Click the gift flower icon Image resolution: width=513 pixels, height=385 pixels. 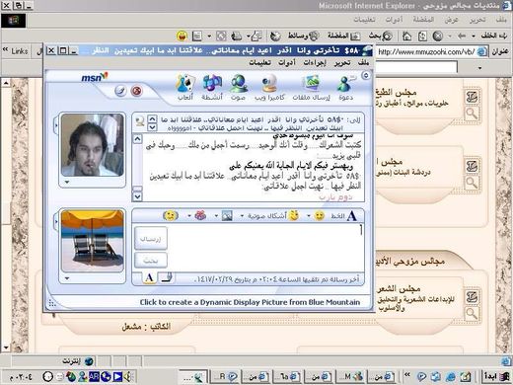(x=200, y=215)
